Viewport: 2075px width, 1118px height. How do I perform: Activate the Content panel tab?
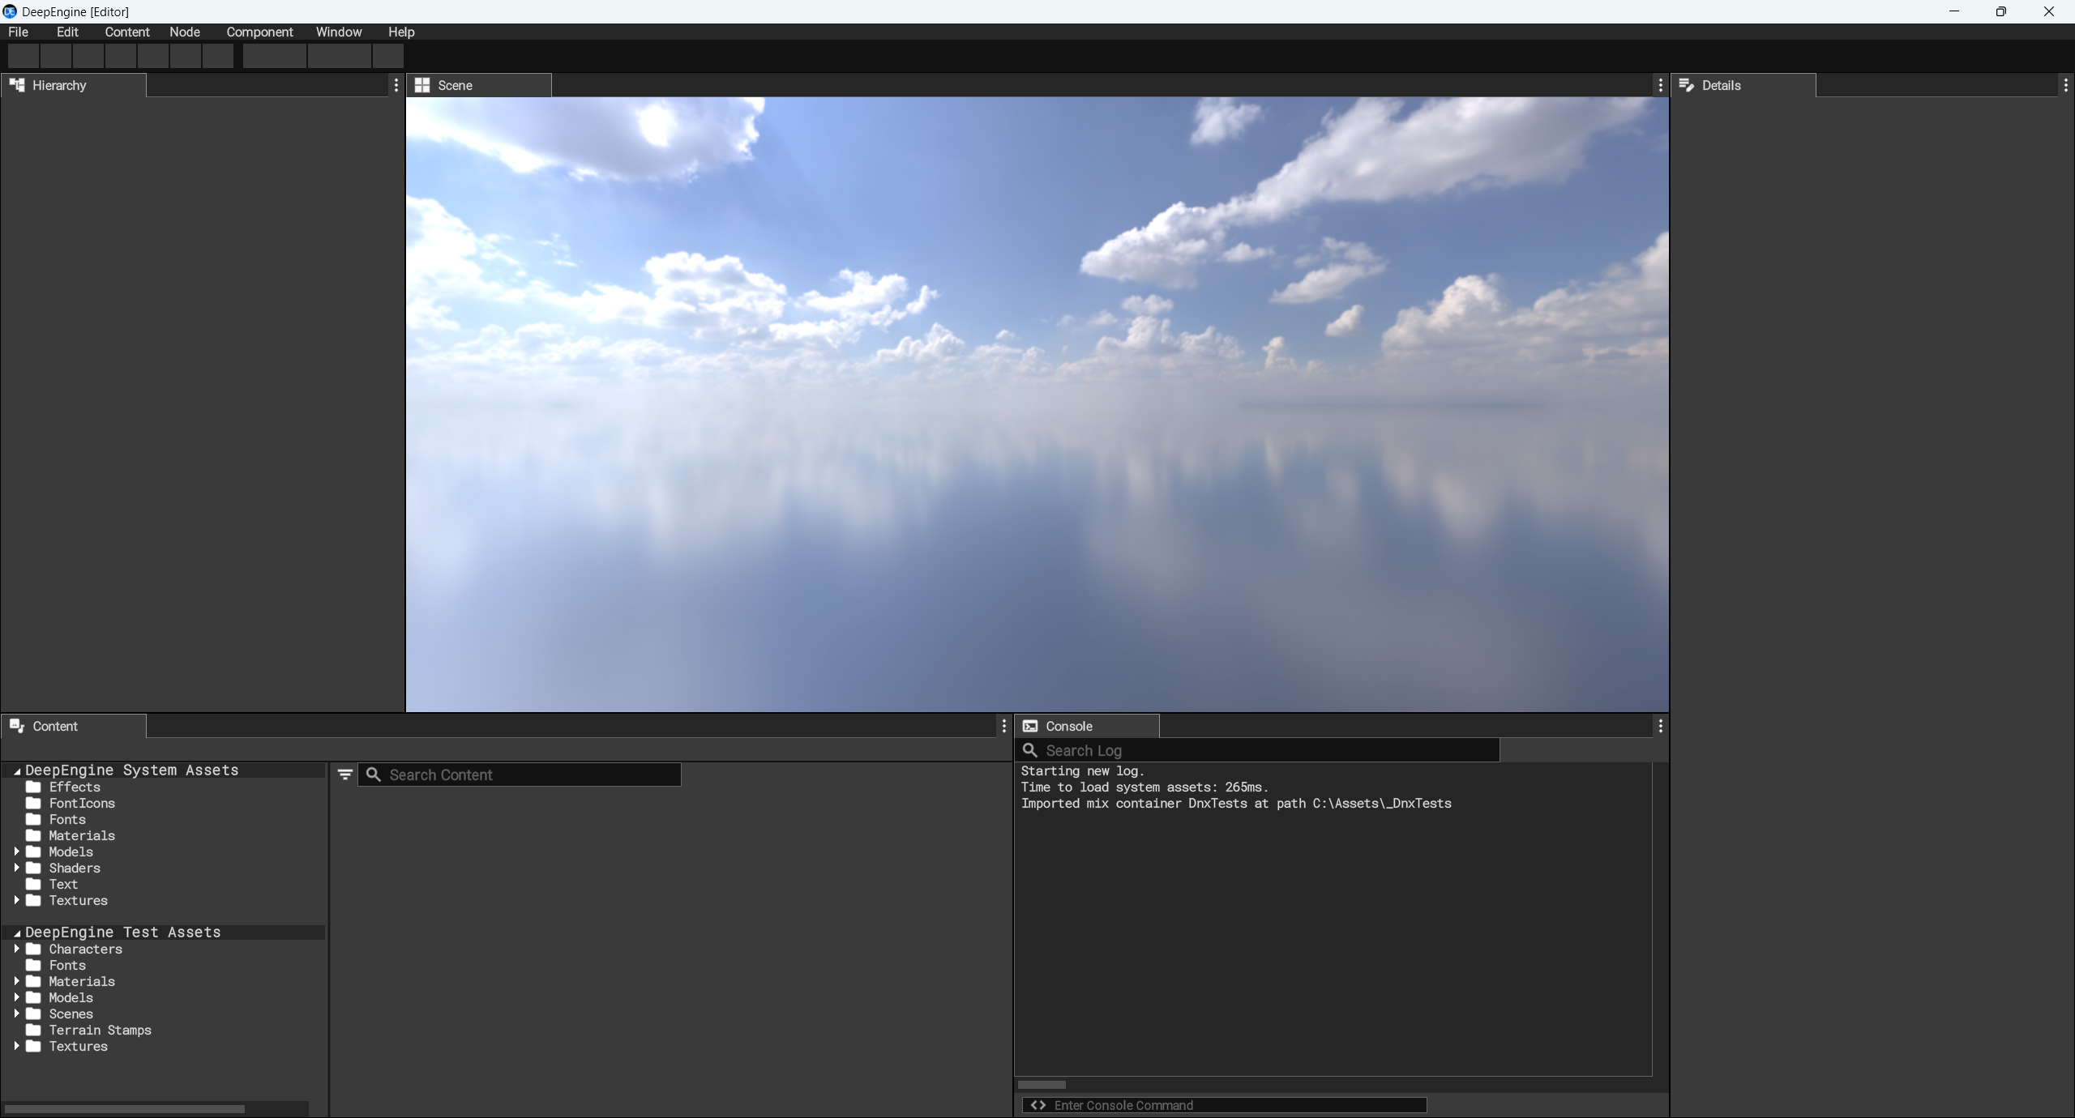pyautogui.click(x=74, y=726)
